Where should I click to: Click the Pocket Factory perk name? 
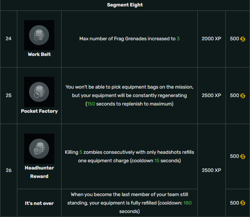pos(39,111)
